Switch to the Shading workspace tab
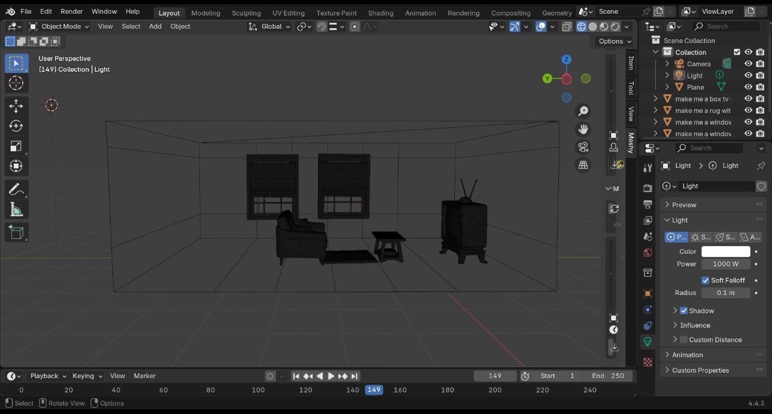Screen dimensions: 772x414 (381, 13)
